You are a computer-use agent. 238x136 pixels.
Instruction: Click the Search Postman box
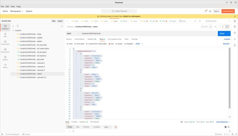click(x=119, y=11)
